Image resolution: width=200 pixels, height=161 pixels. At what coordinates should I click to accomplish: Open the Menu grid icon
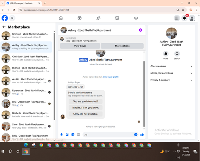(x=177, y=18)
